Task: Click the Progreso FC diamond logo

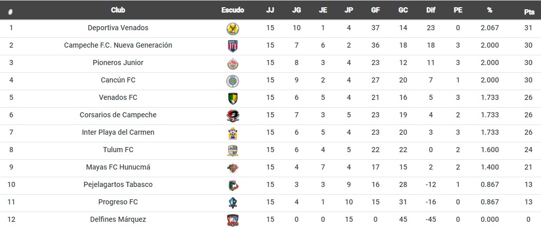Action: pos(233,203)
